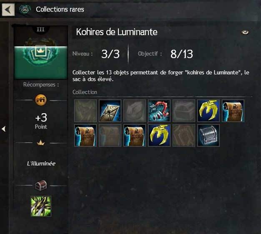Viewport: 261px width, 234px height.
Task: Select the silver chest collection item
Action: pyautogui.click(x=208, y=135)
